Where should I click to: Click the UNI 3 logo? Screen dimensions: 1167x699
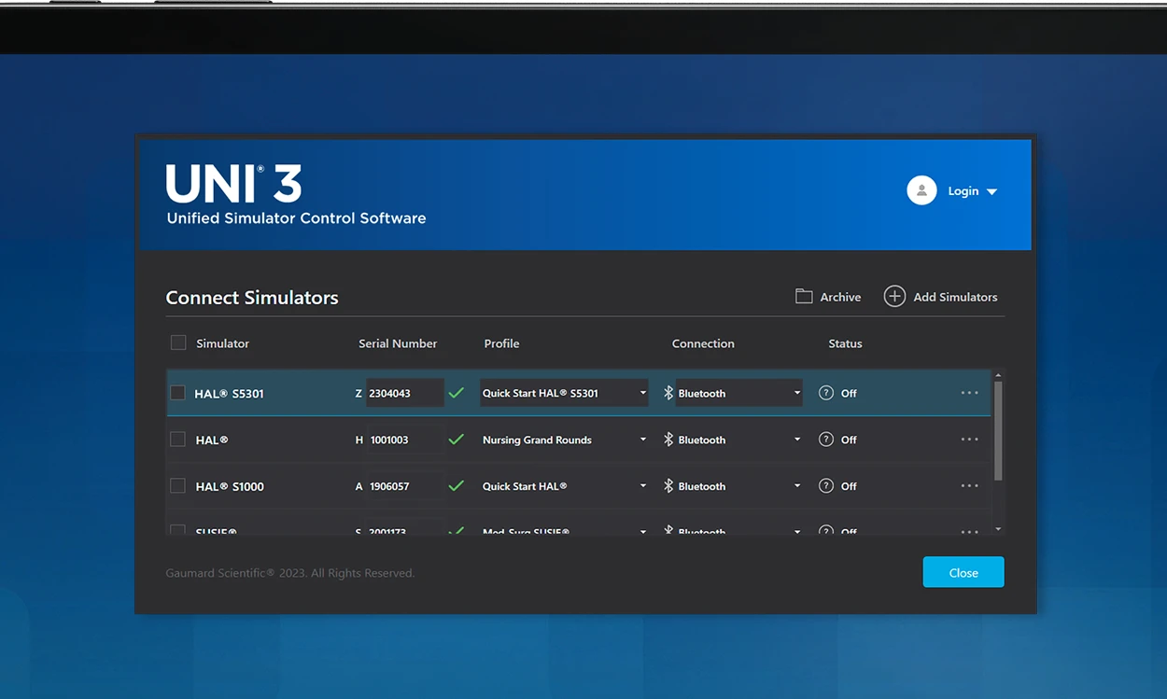click(233, 184)
